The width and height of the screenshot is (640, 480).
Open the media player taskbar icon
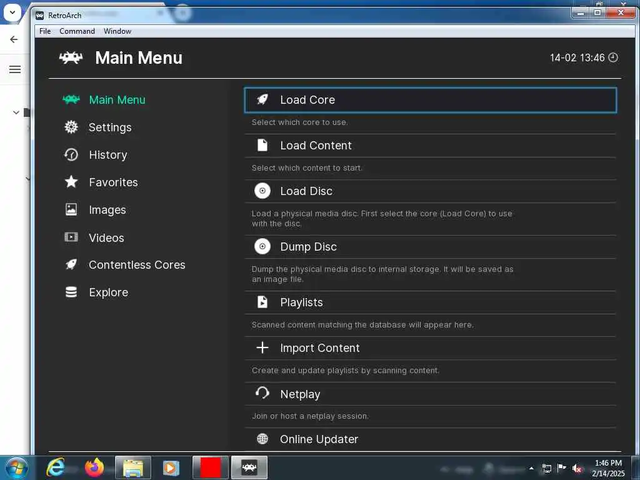coord(171,467)
